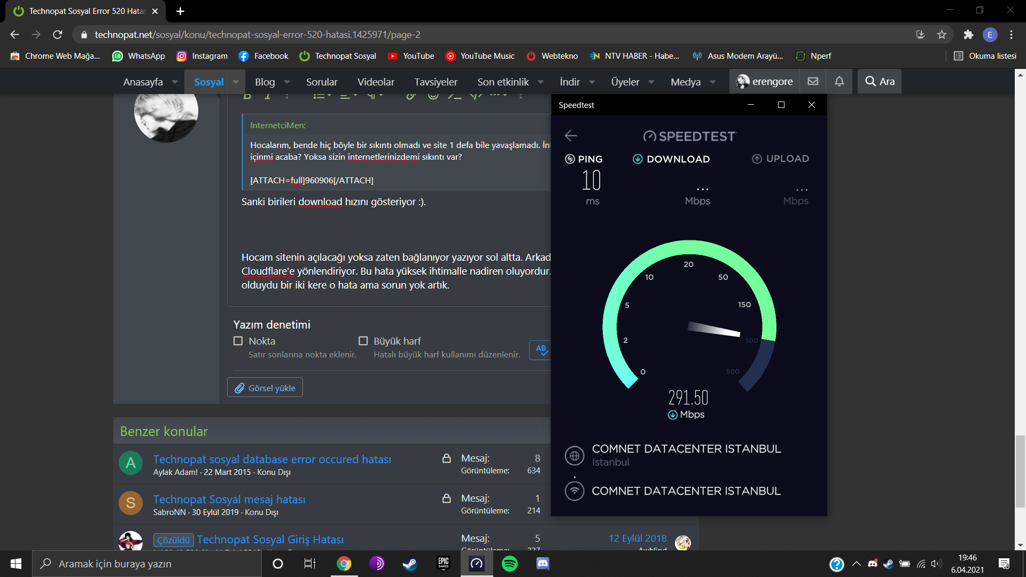
Task: Open Steam from the taskbar
Action: tap(410, 564)
